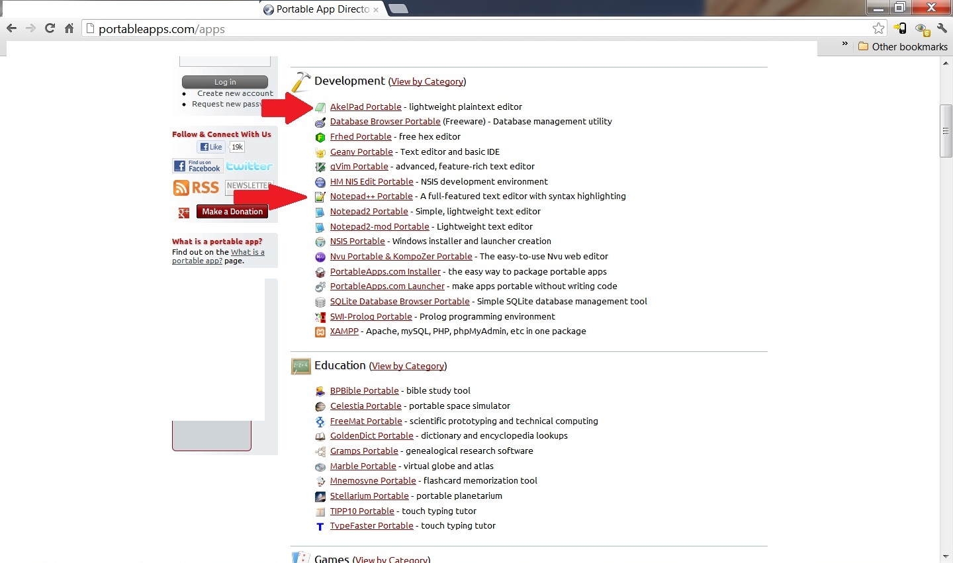Open a new browser tab
This screenshot has height=563, width=953.
[398, 9]
